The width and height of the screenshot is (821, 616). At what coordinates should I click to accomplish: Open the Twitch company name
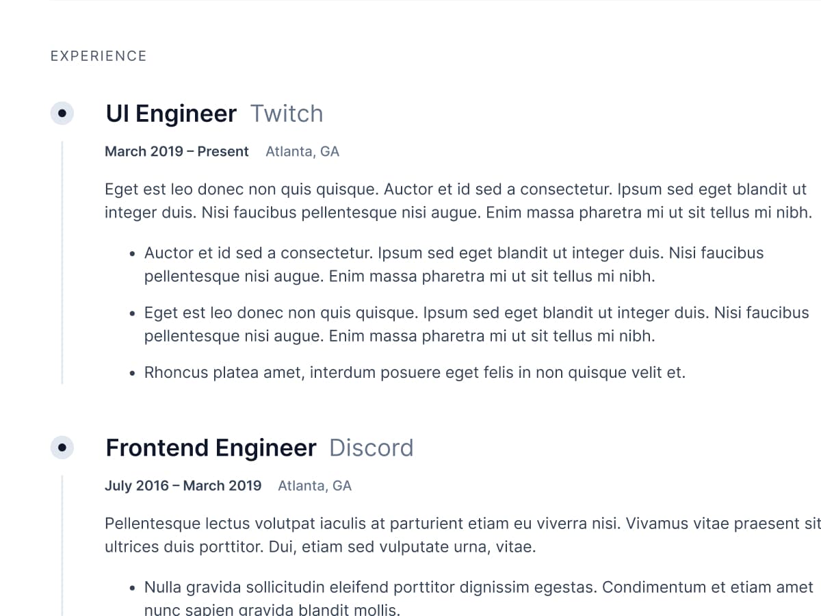pyautogui.click(x=287, y=114)
